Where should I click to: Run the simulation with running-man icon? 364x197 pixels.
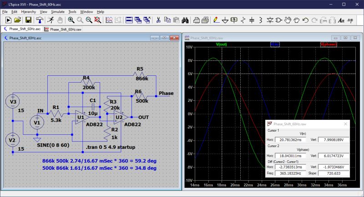(x=51, y=20)
